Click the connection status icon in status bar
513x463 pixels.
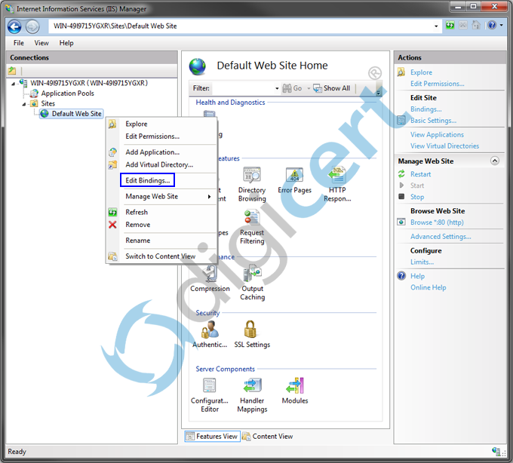coord(496,451)
